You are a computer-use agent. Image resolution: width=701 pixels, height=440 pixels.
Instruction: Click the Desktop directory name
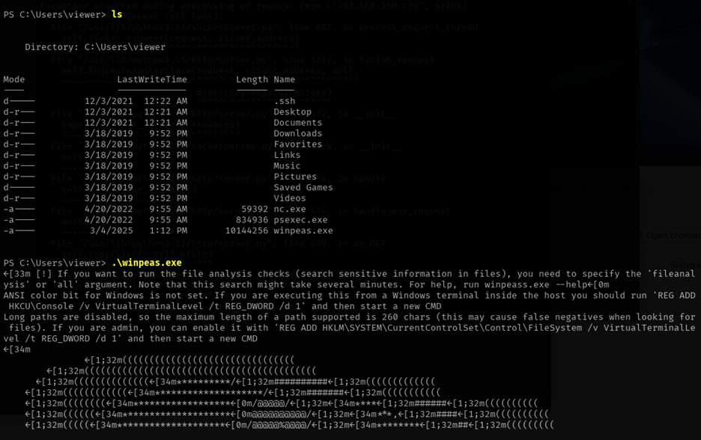point(292,111)
